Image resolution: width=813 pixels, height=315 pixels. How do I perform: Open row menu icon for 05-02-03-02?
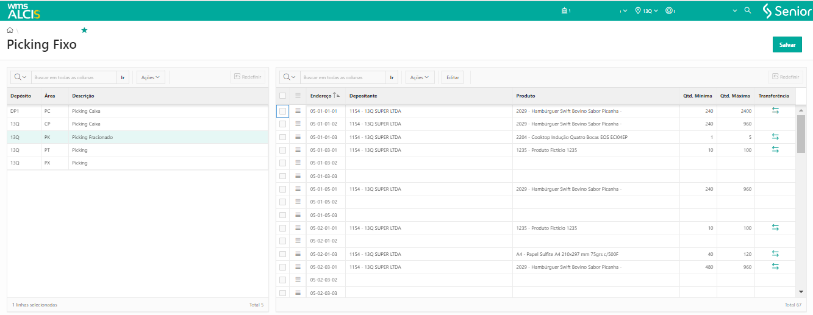[x=298, y=280]
